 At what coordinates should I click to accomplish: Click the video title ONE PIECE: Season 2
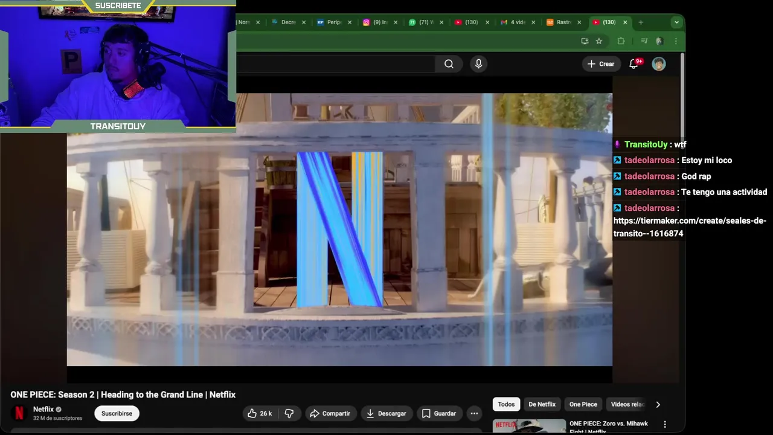coord(123,395)
